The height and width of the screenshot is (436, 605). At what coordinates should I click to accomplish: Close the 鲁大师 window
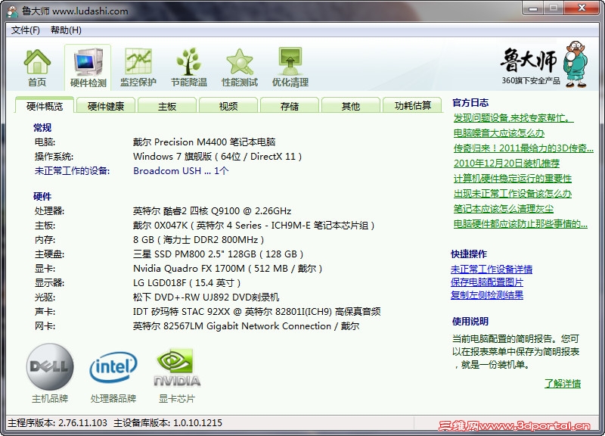[x=582, y=8]
